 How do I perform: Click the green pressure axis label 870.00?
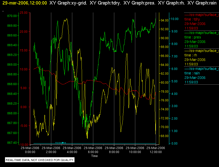click(x=12, y=16)
